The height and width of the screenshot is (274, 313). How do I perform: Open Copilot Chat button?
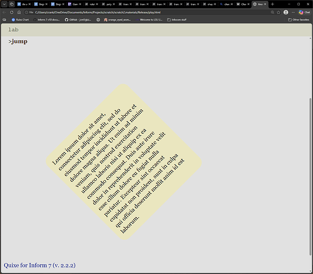pos(304,13)
